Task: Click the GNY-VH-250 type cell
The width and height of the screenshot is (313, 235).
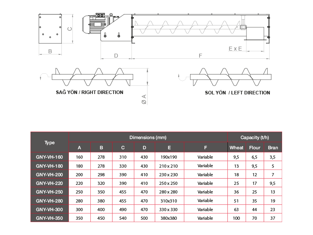Action: pyautogui.click(x=50, y=192)
